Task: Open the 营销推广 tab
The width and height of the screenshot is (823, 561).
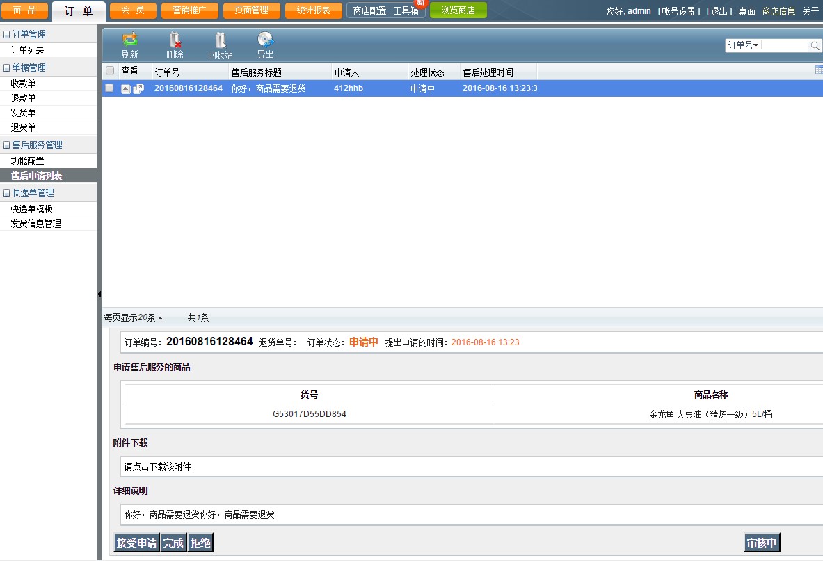Action: (189, 10)
